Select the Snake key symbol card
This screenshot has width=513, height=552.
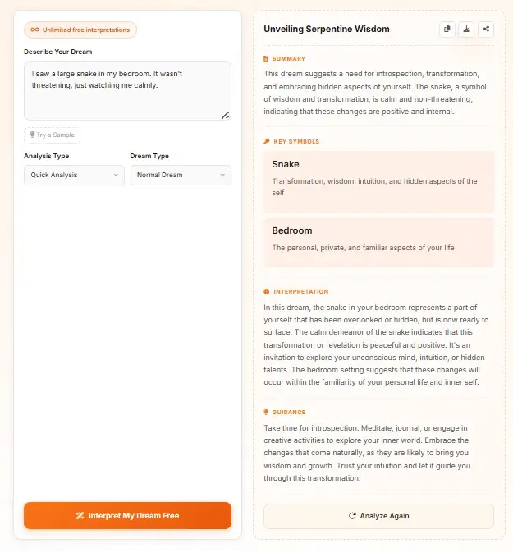(378, 181)
